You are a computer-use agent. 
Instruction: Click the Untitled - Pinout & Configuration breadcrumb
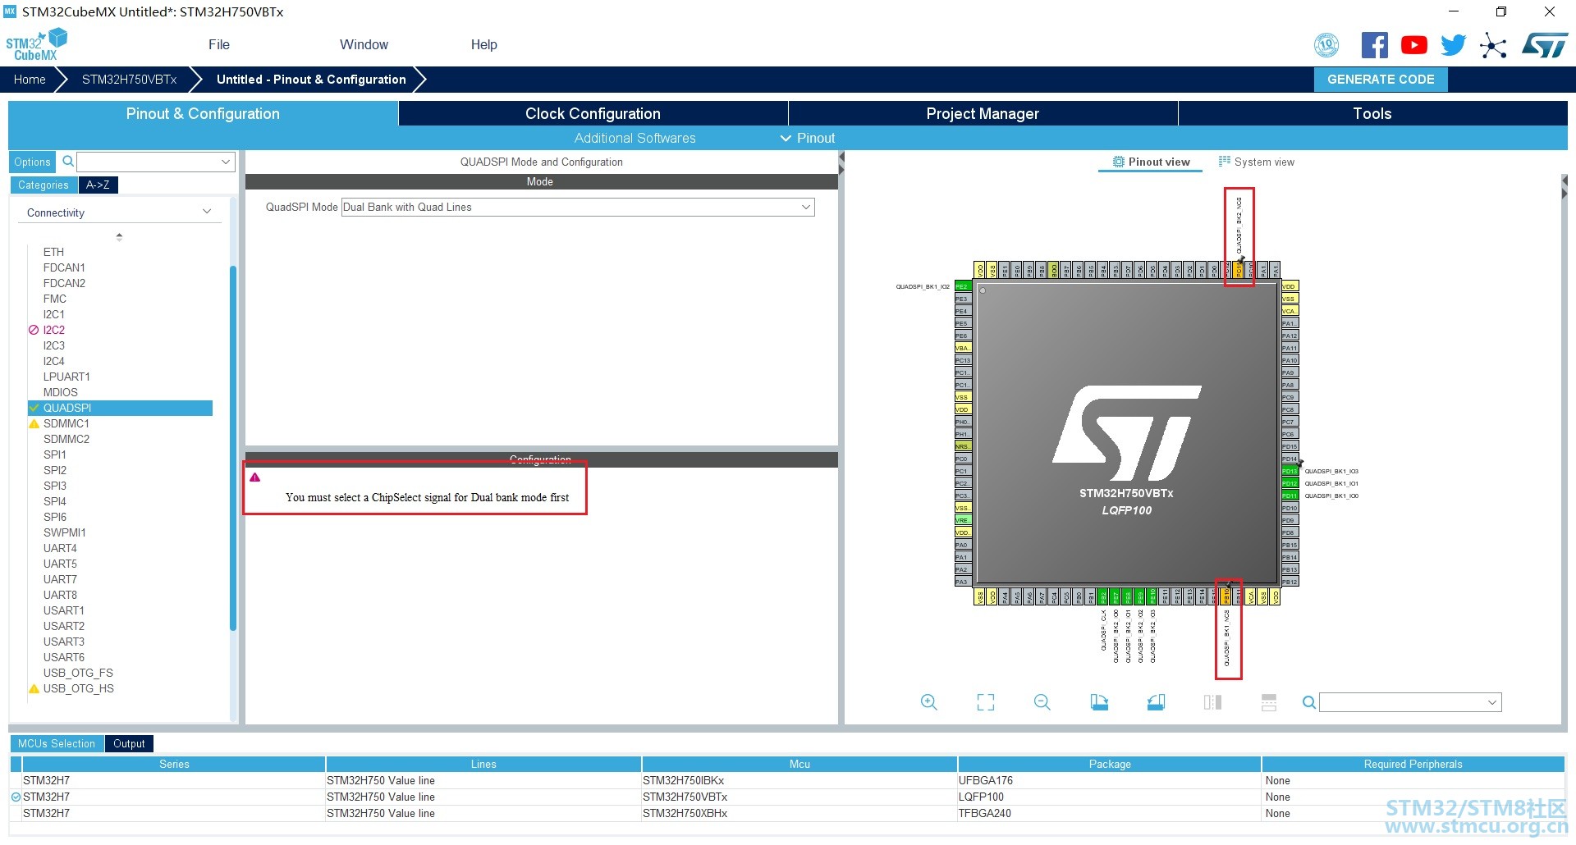(x=311, y=80)
